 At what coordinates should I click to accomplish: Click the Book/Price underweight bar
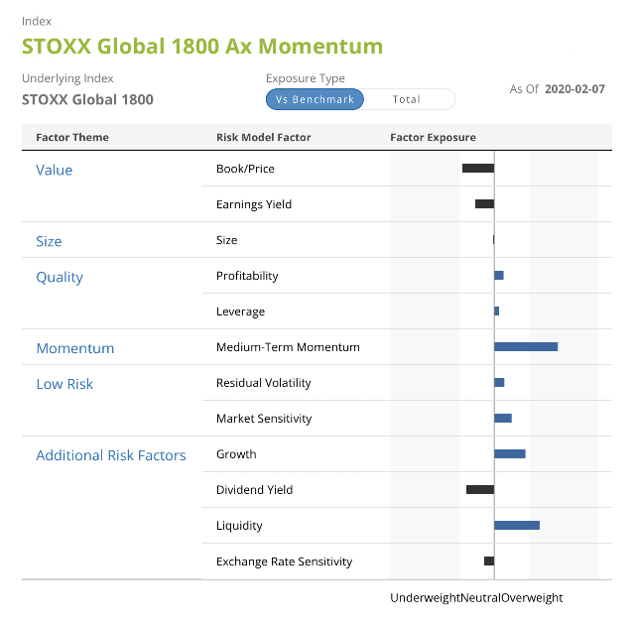478,169
